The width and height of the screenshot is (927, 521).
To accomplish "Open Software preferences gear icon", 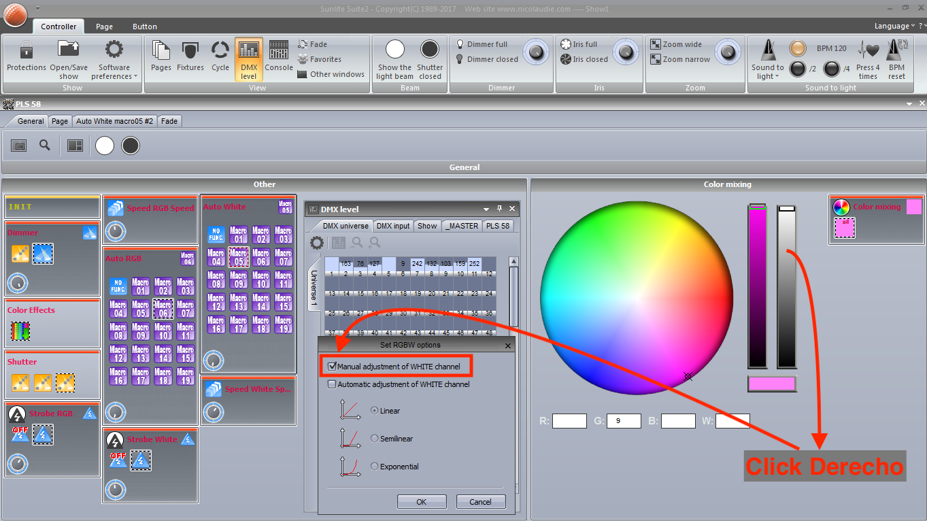I will point(114,50).
